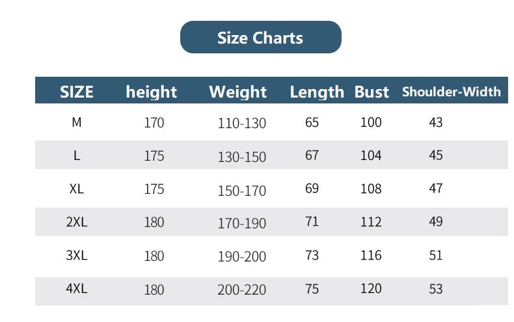Click the height column header

tap(151, 92)
